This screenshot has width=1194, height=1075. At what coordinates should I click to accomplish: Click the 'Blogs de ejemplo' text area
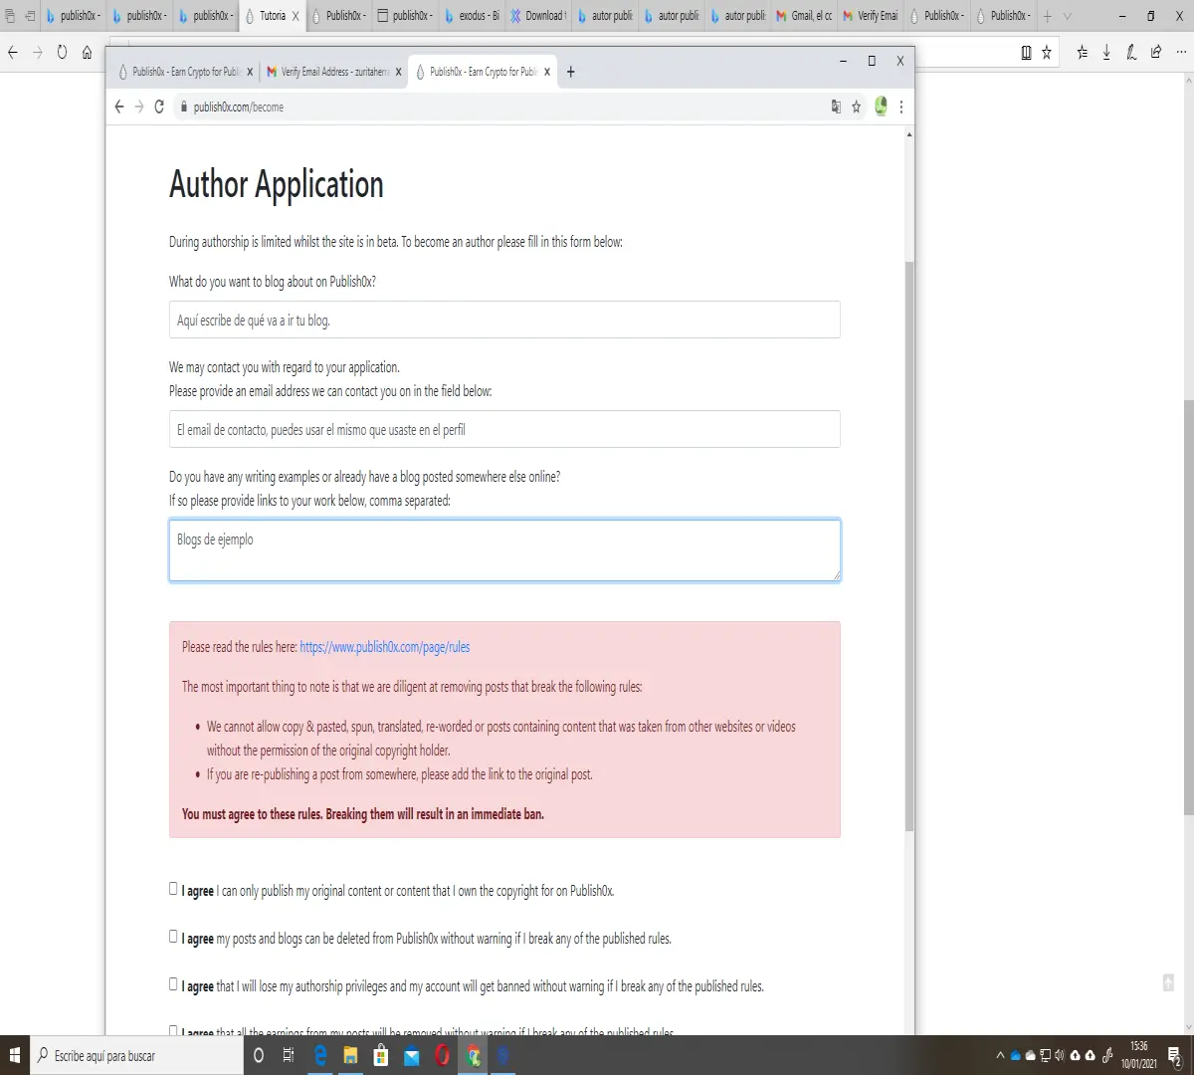(x=504, y=549)
